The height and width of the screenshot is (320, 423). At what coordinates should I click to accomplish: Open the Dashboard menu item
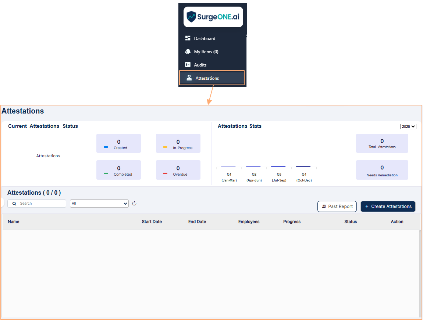(x=205, y=39)
